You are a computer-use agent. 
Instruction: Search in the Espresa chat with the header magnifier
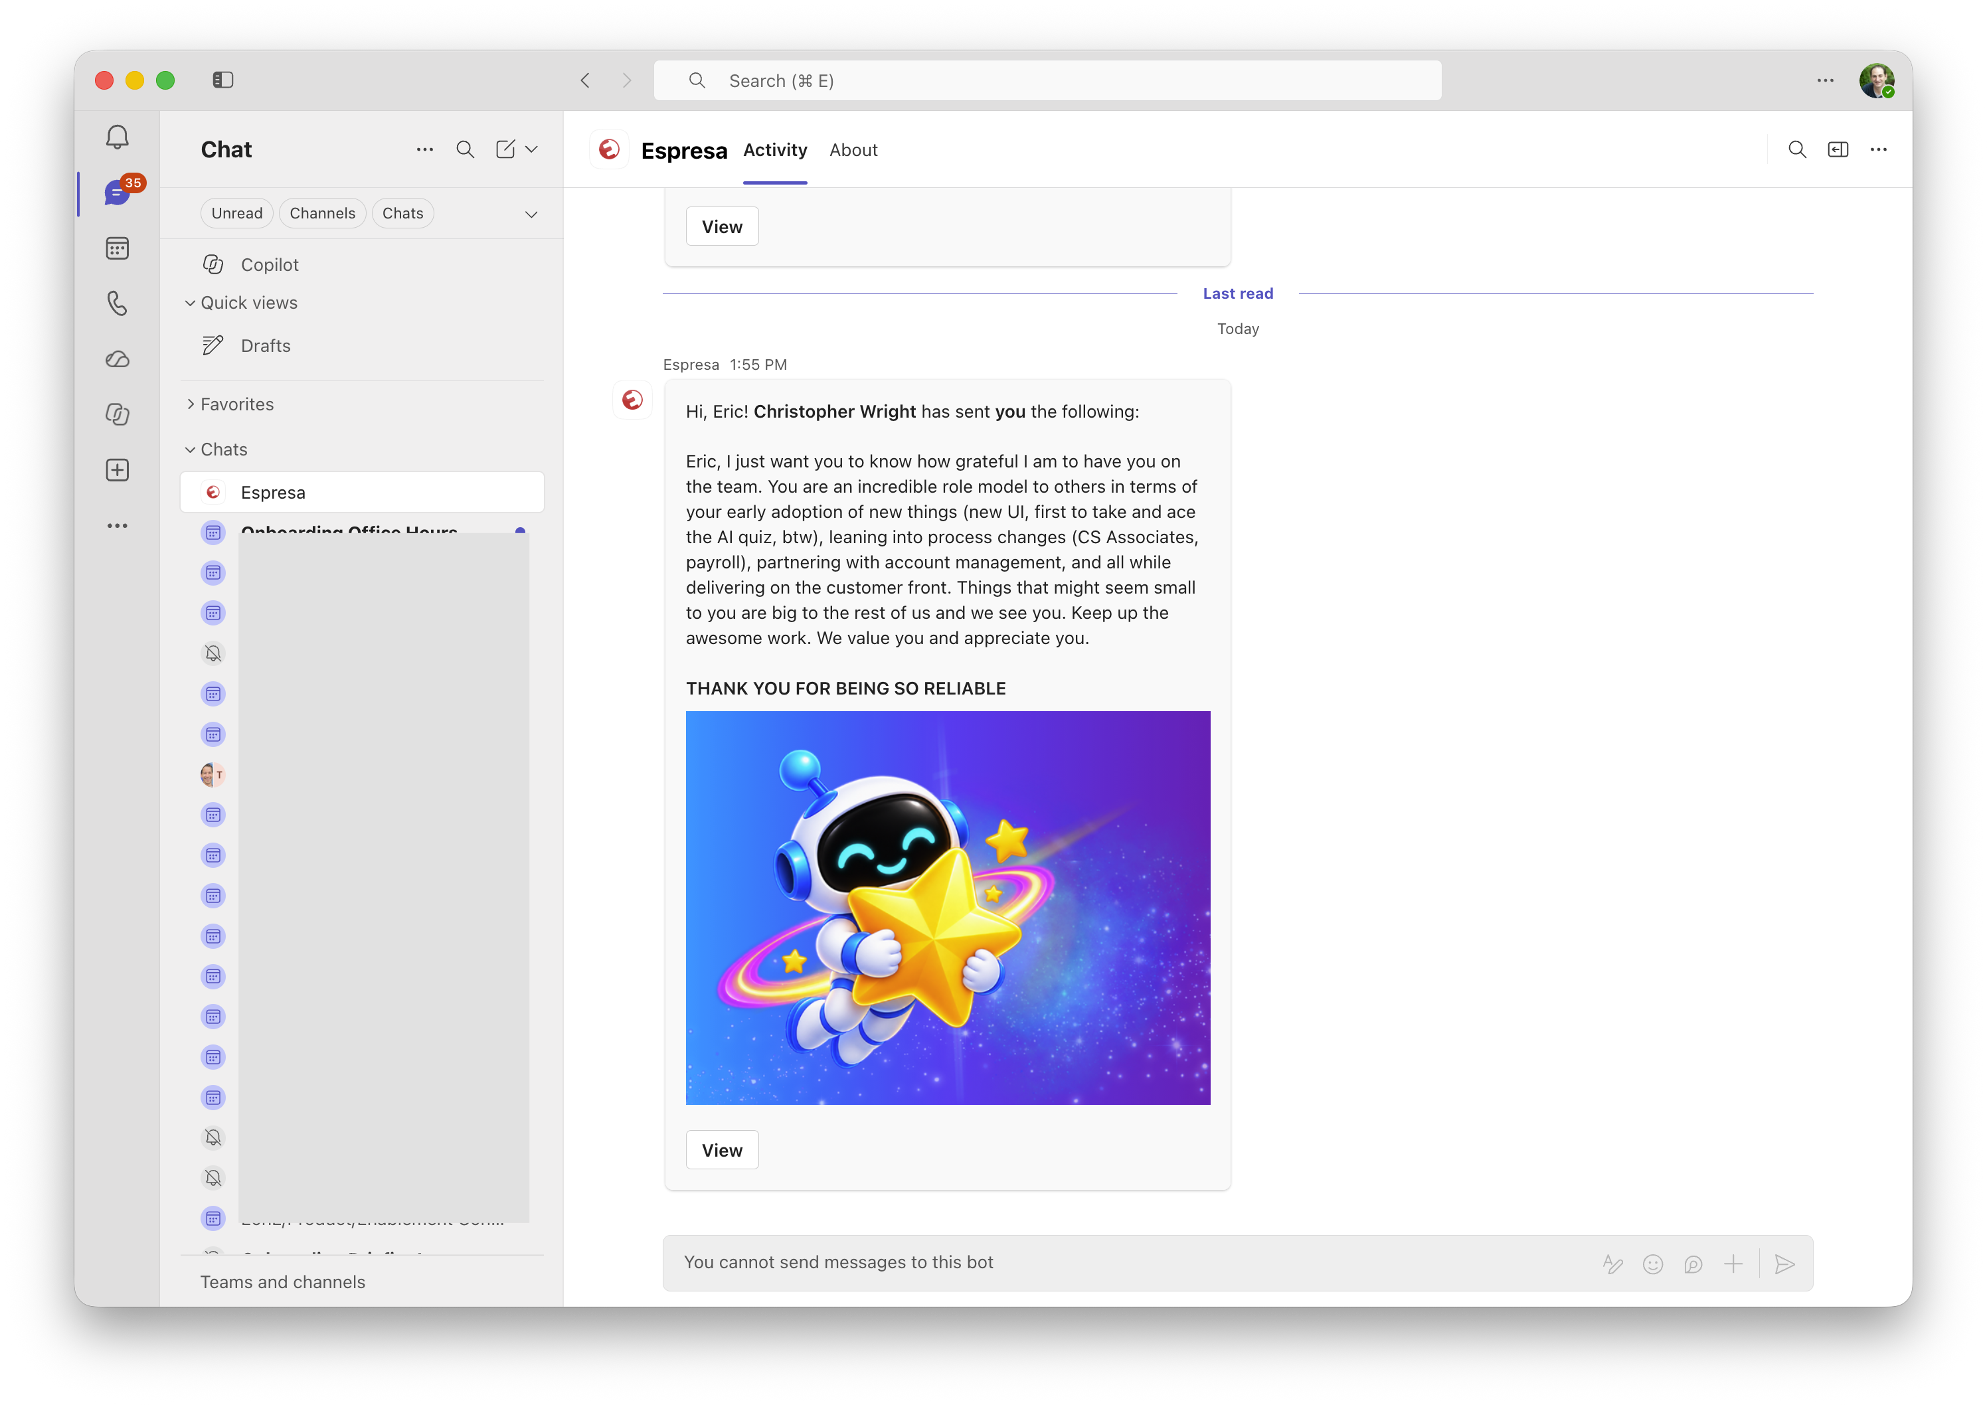(1798, 149)
